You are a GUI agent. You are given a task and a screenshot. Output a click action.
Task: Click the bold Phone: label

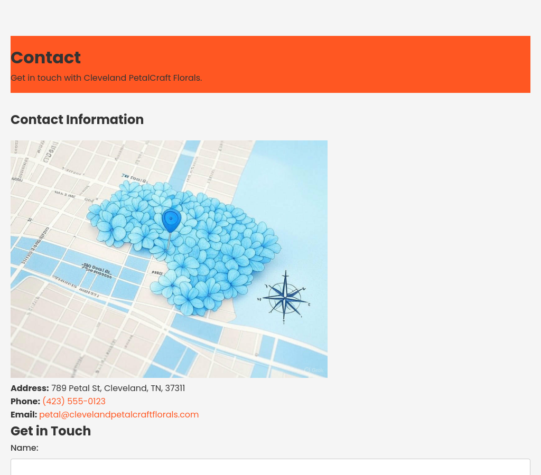[25, 402]
